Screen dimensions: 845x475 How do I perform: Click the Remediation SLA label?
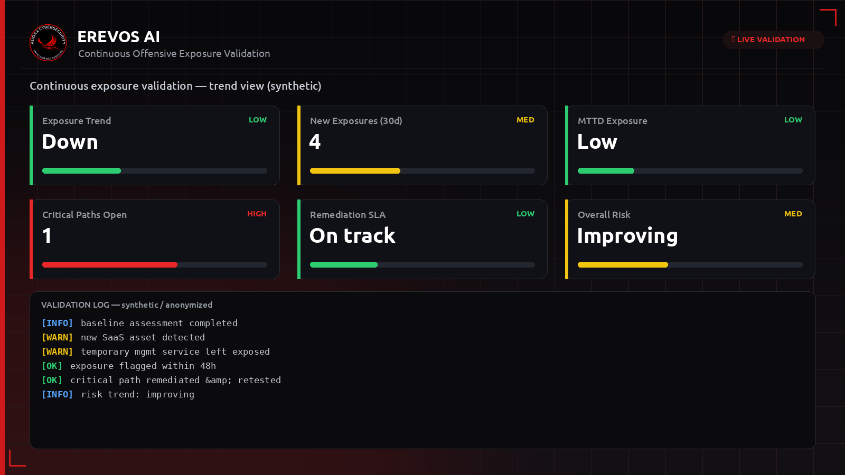(348, 215)
